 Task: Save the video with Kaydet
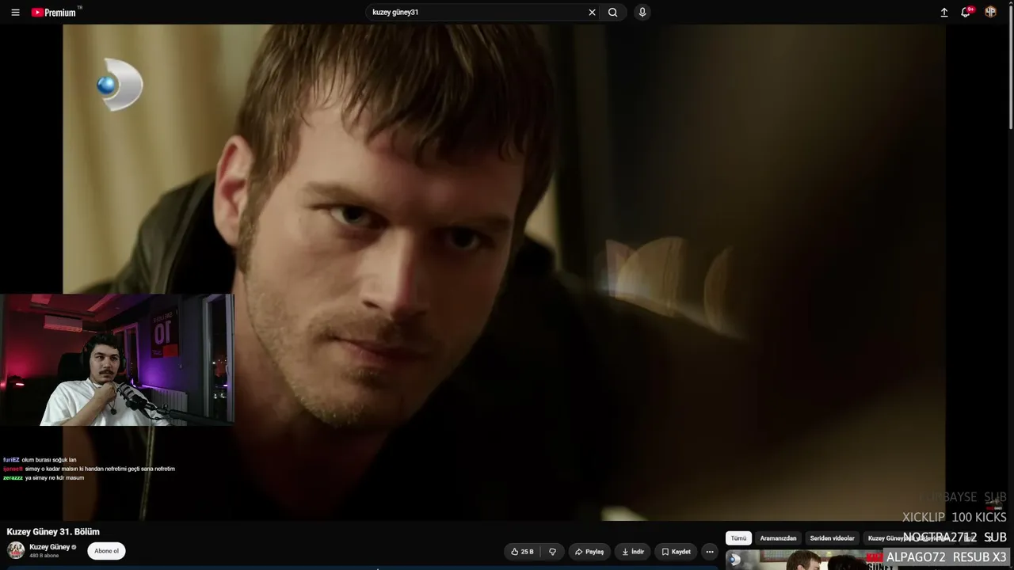pyautogui.click(x=677, y=552)
